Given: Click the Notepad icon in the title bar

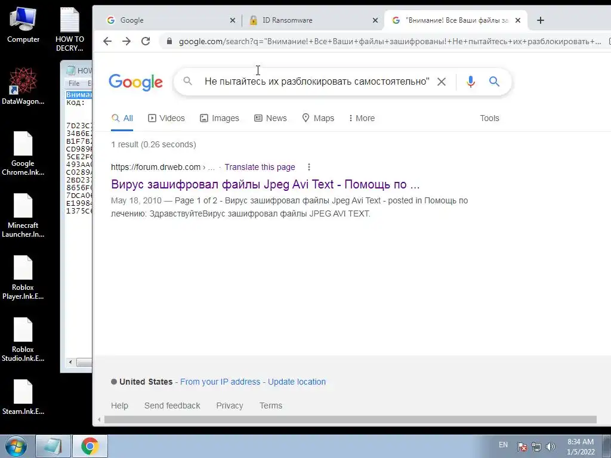Looking at the screenshot, I should 70,70.
